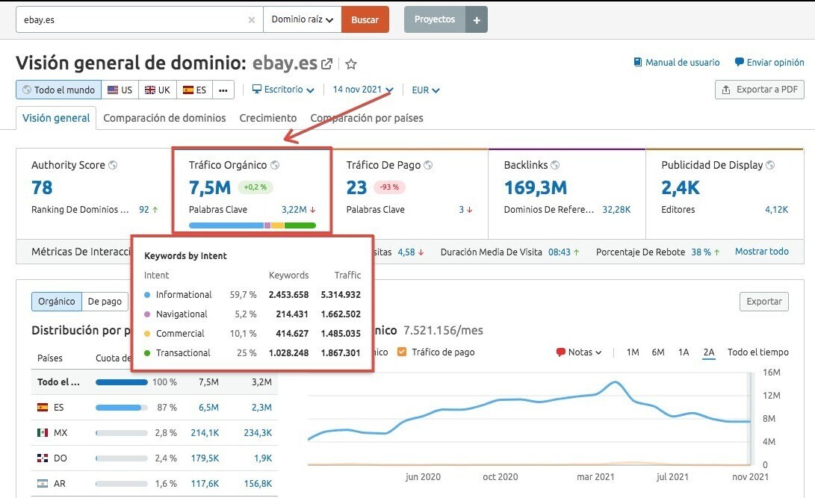Viewport: 815px width, 498px height.
Task: Toggle the Tráfico de pago checkbox
Action: click(403, 352)
